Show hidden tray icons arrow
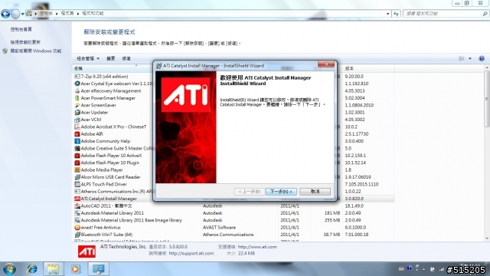The image size is (490, 276). [x=423, y=269]
